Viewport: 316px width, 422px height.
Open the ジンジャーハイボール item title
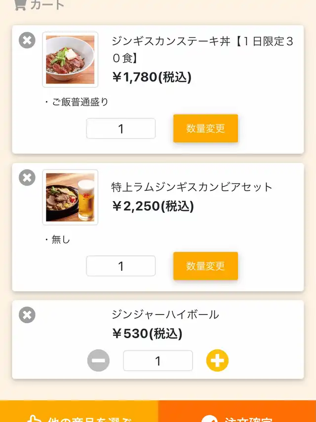tap(165, 315)
